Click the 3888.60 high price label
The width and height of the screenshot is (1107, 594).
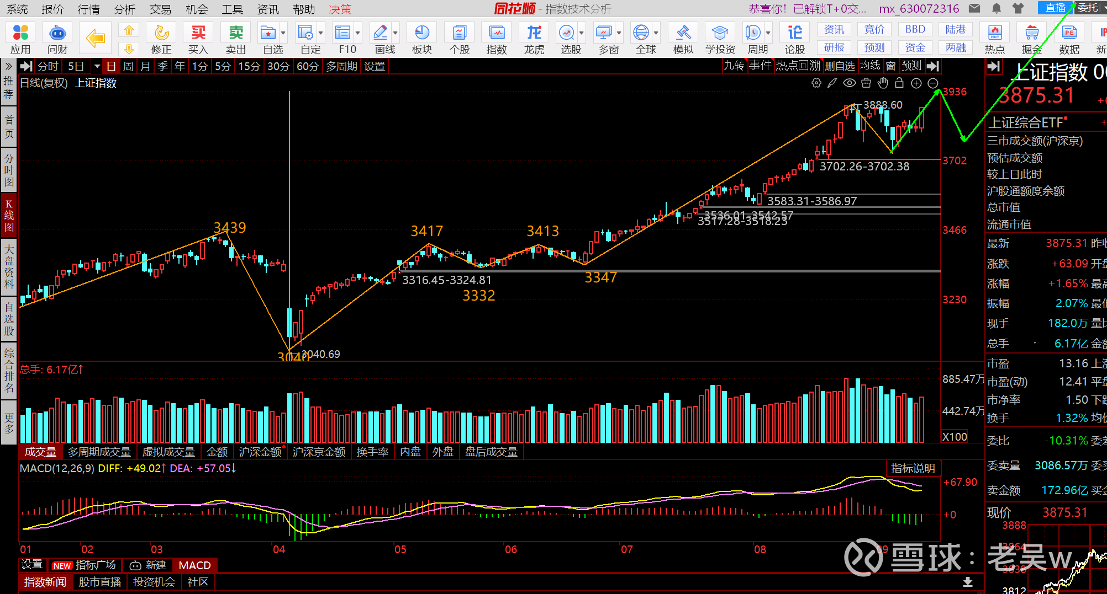click(x=883, y=105)
